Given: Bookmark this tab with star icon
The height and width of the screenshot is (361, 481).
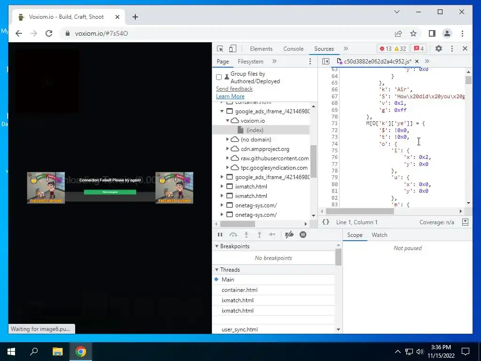Looking at the screenshot, I should point(413,33).
